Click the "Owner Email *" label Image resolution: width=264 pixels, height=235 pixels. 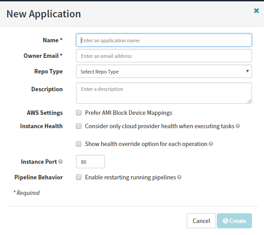43,56
